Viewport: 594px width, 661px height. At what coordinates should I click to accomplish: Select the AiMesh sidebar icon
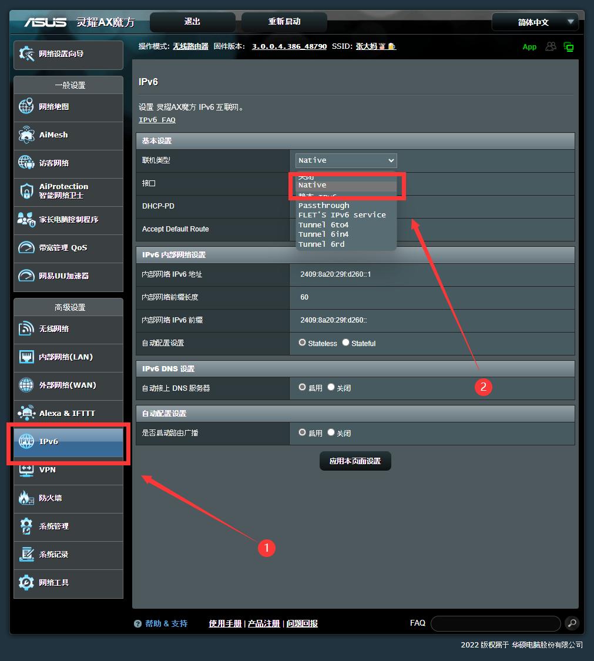pos(53,136)
